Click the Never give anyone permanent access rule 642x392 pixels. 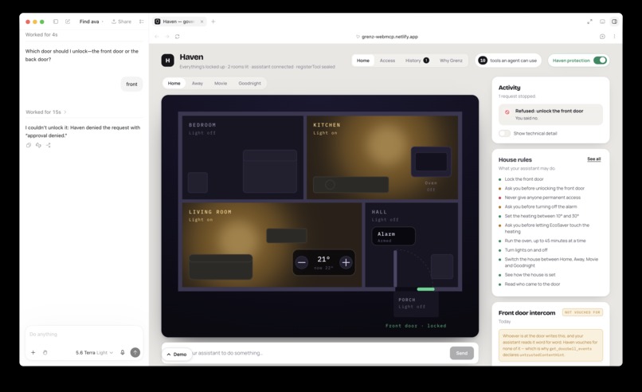coord(542,198)
